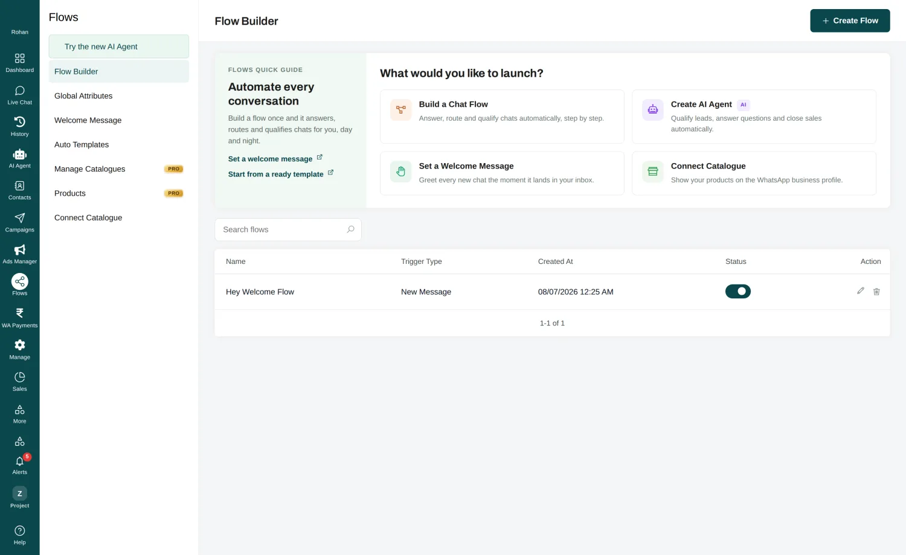Open Live Chat in sidebar
This screenshot has width=906, height=555.
click(x=19, y=95)
